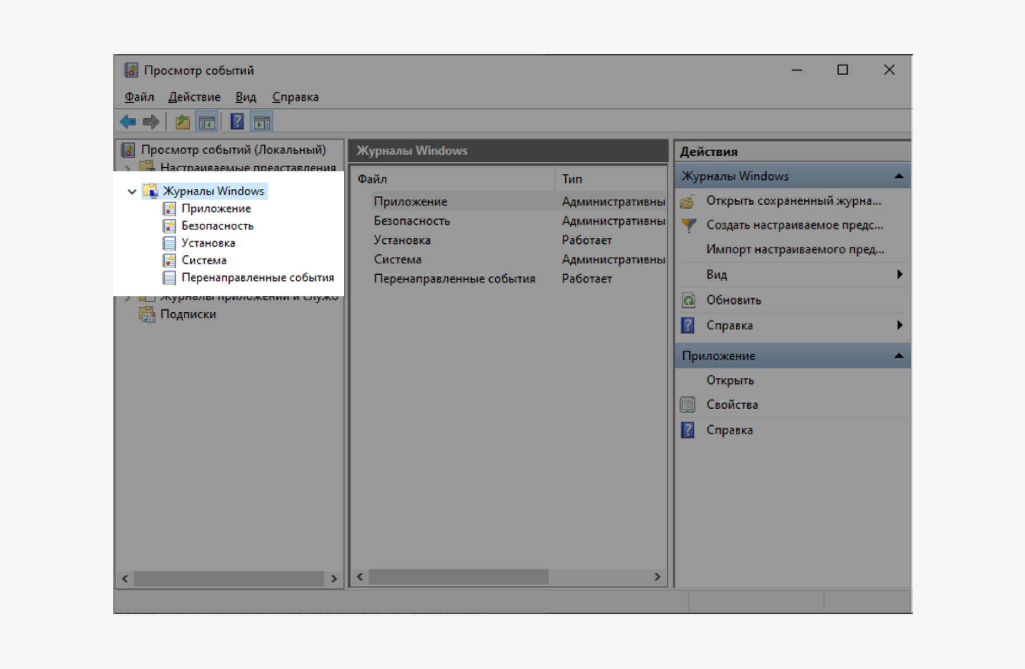The height and width of the screenshot is (669, 1025).
Task: Click the Система log icon in tree
Action: pyautogui.click(x=170, y=261)
